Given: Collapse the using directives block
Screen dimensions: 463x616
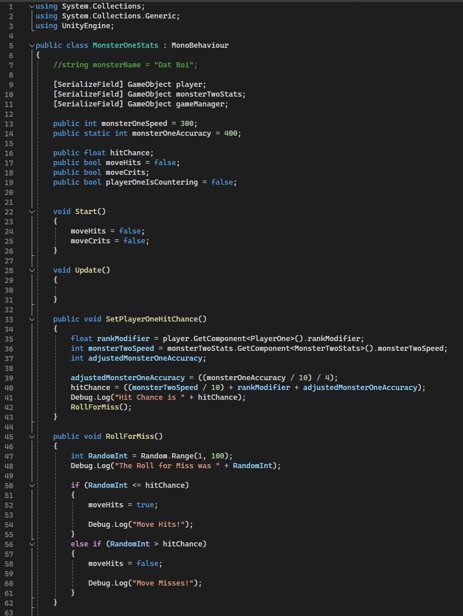Looking at the screenshot, I should [x=32, y=6].
